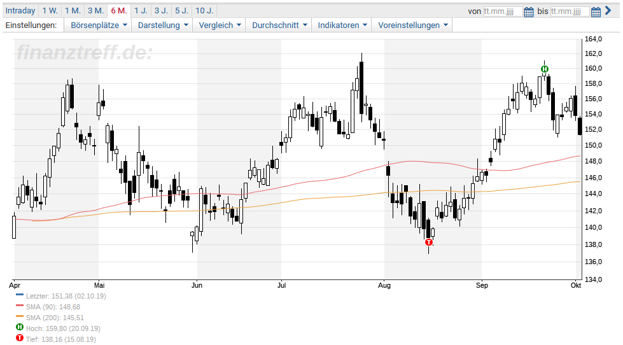Click the 'Okt' x-axis label

[x=576, y=285]
